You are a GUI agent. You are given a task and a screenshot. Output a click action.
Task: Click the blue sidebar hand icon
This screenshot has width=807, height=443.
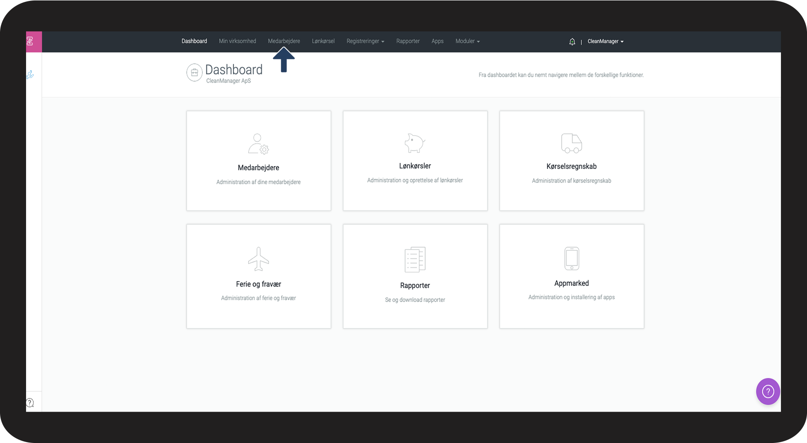point(30,75)
